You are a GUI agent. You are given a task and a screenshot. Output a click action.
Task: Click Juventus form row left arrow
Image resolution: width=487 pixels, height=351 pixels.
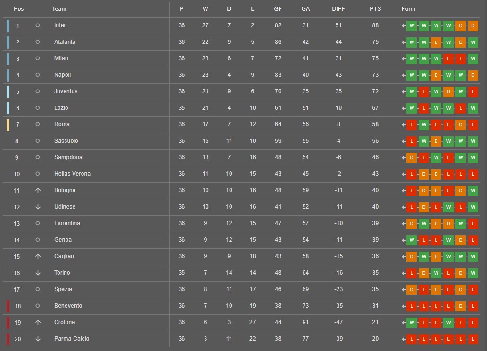click(x=404, y=91)
